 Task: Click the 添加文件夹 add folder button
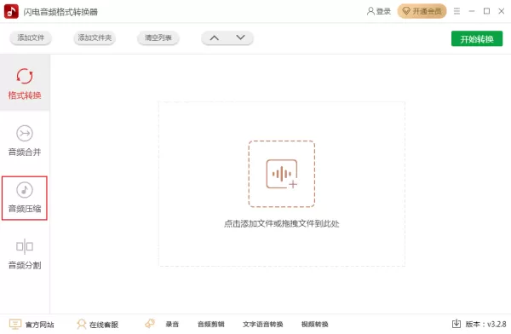[95, 37]
